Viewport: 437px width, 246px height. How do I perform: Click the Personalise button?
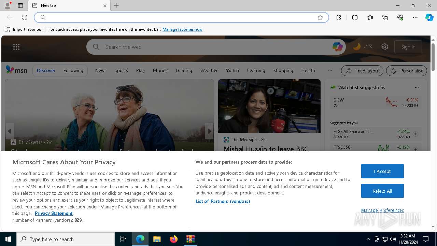coord(407,71)
